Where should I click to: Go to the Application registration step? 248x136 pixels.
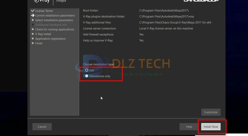coord(50,39)
